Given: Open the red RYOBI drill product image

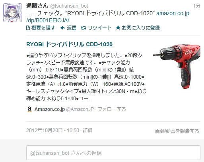Looking at the screenshot, I should pos(177,67).
